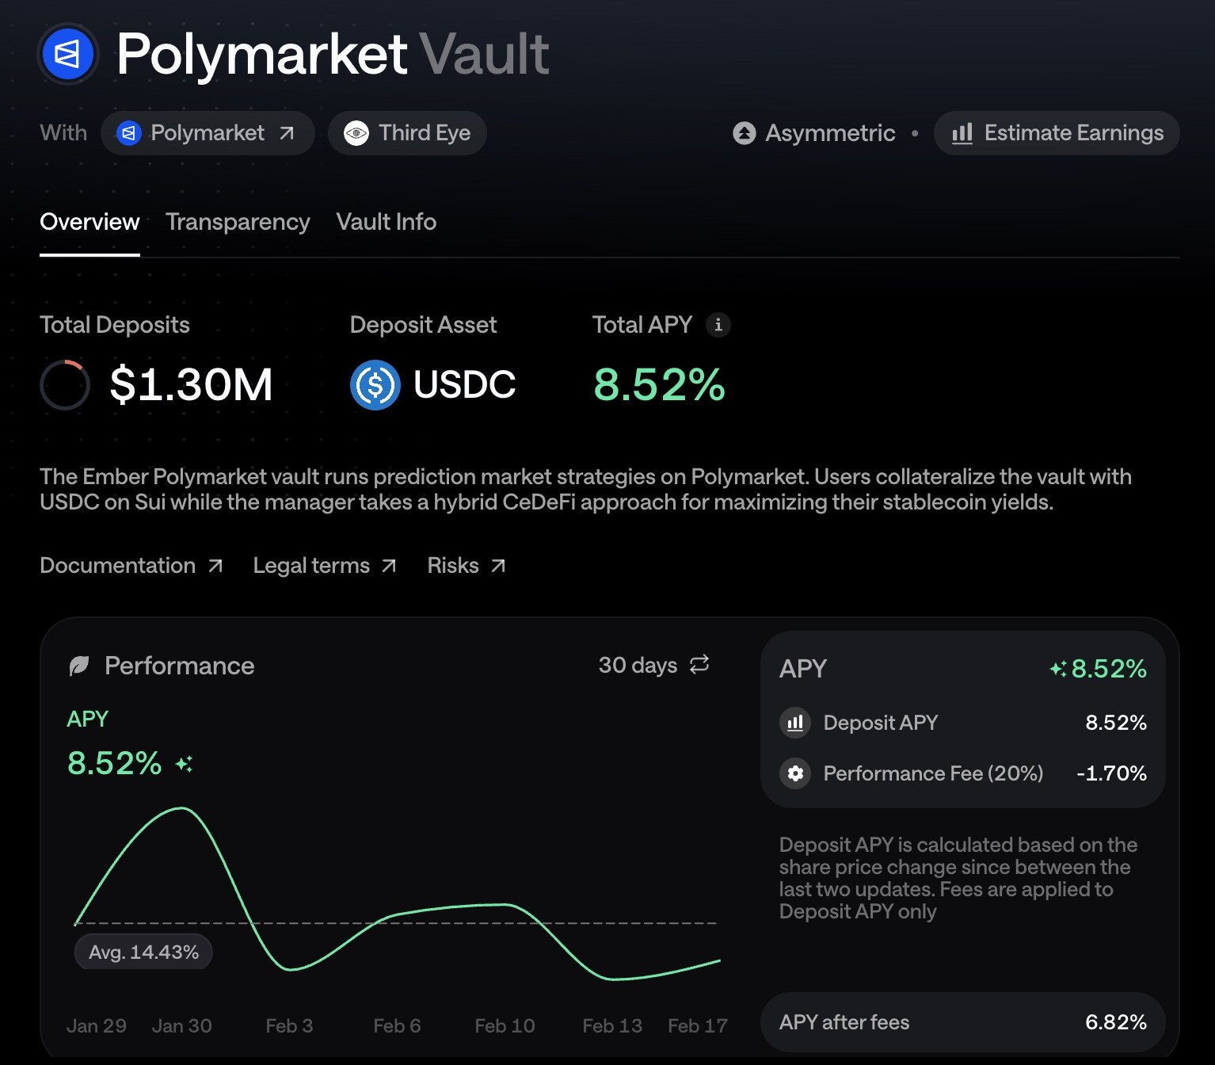Click the Third Eye eye icon
This screenshot has height=1065, width=1215.
click(356, 133)
